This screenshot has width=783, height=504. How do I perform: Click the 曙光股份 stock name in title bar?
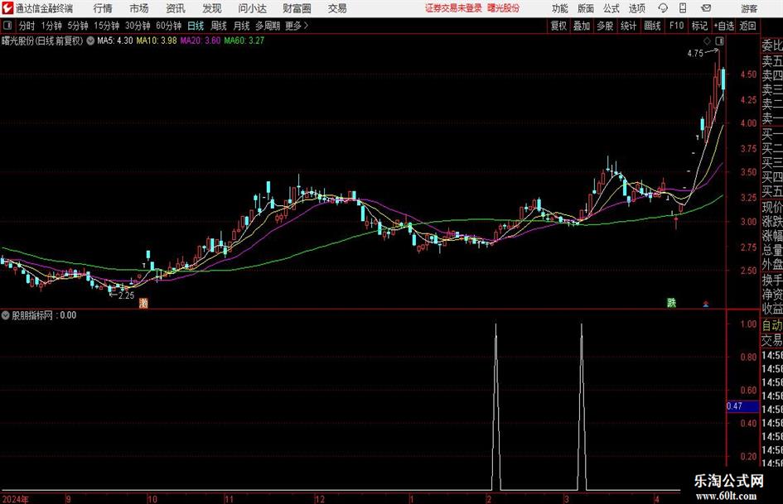[x=504, y=8]
